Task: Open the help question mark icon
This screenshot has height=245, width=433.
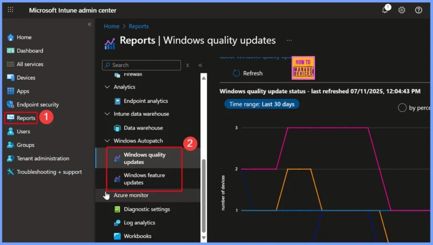Action: pos(418,10)
